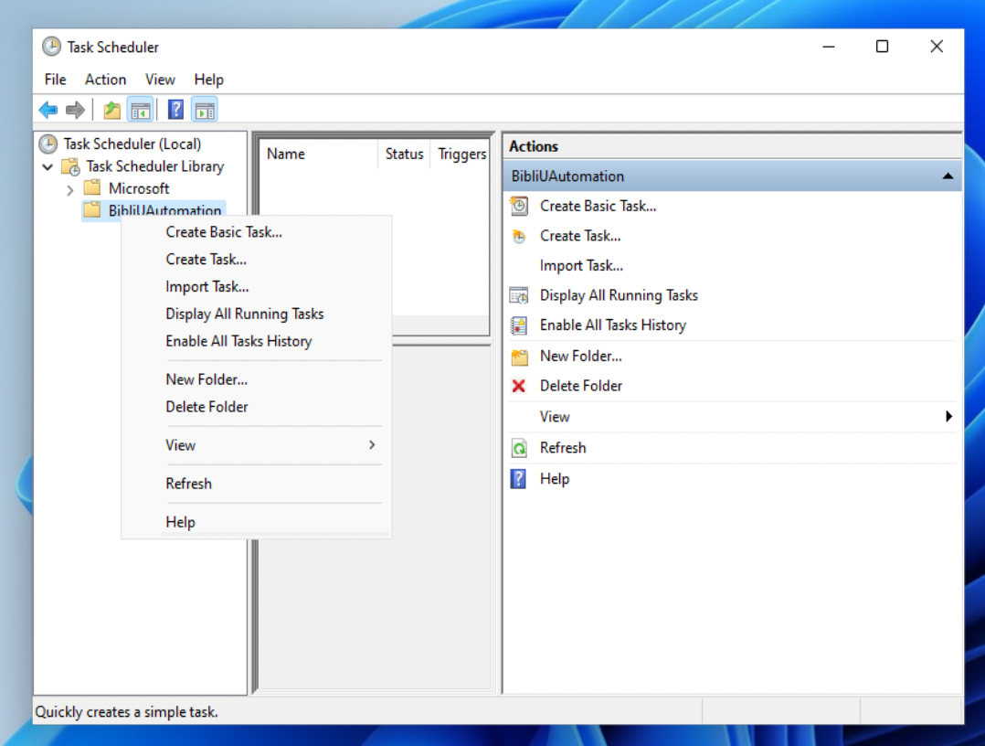Choose Import Task... from the context menu
Viewport: 985px width, 746px height.
(x=207, y=287)
